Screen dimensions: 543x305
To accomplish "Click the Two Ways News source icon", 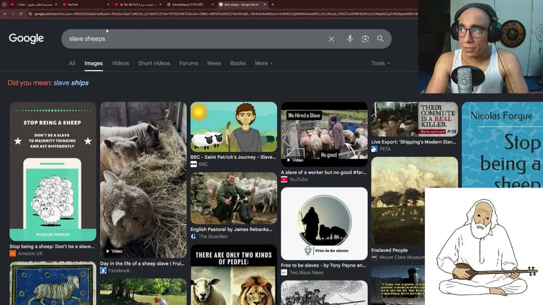I will [284, 272].
